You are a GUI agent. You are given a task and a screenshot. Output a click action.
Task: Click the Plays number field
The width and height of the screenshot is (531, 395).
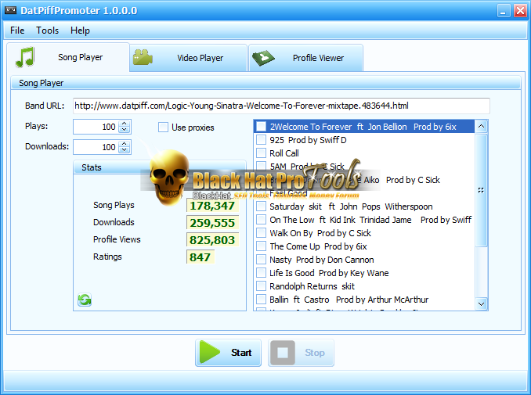[96, 127]
